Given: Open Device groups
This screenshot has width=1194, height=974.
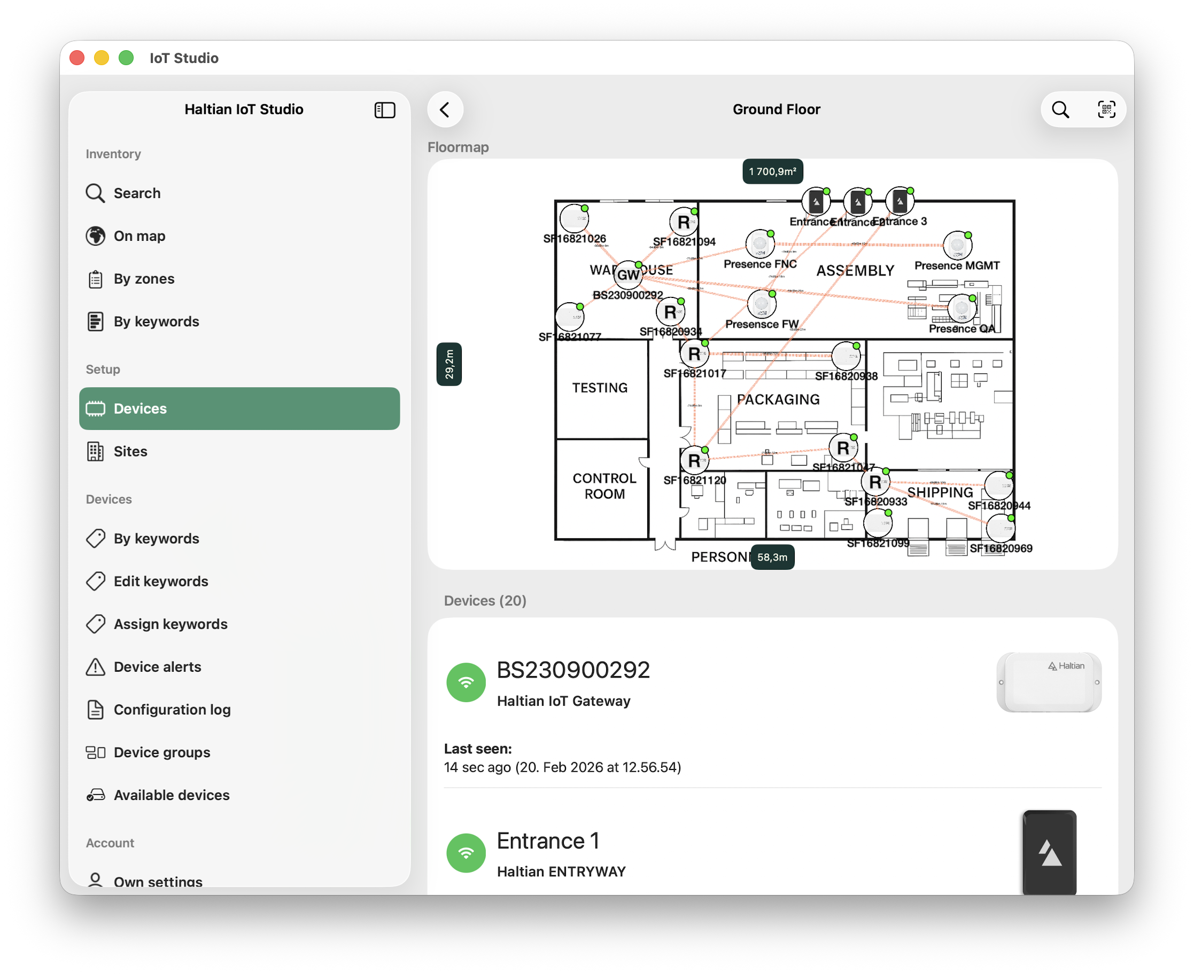Looking at the screenshot, I should pyautogui.click(x=162, y=752).
